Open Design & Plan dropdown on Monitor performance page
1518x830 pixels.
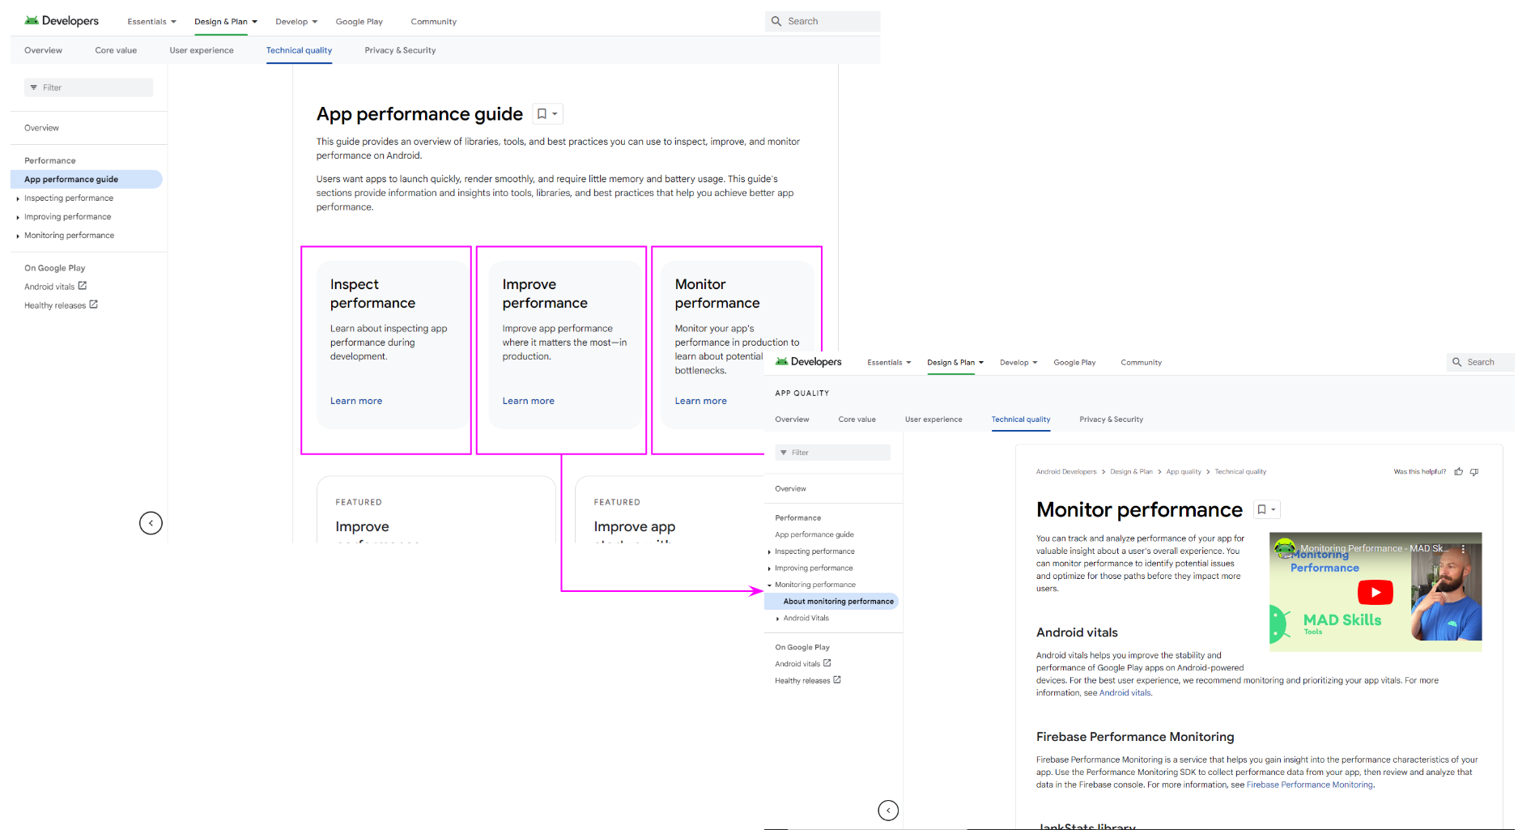[x=955, y=363]
